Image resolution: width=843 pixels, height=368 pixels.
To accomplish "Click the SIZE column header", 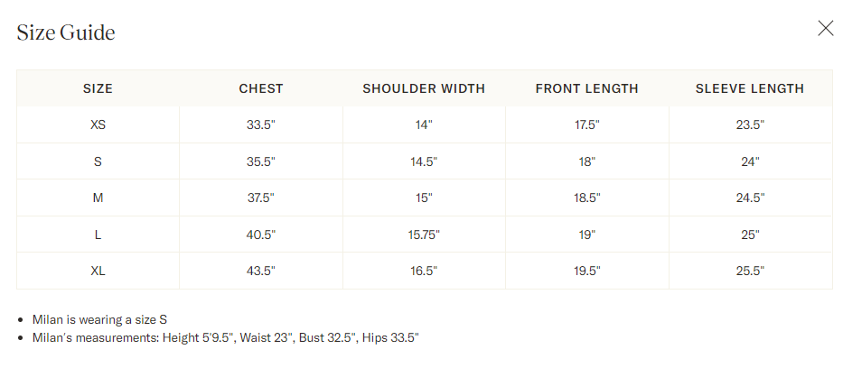I will pyautogui.click(x=98, y=88).
